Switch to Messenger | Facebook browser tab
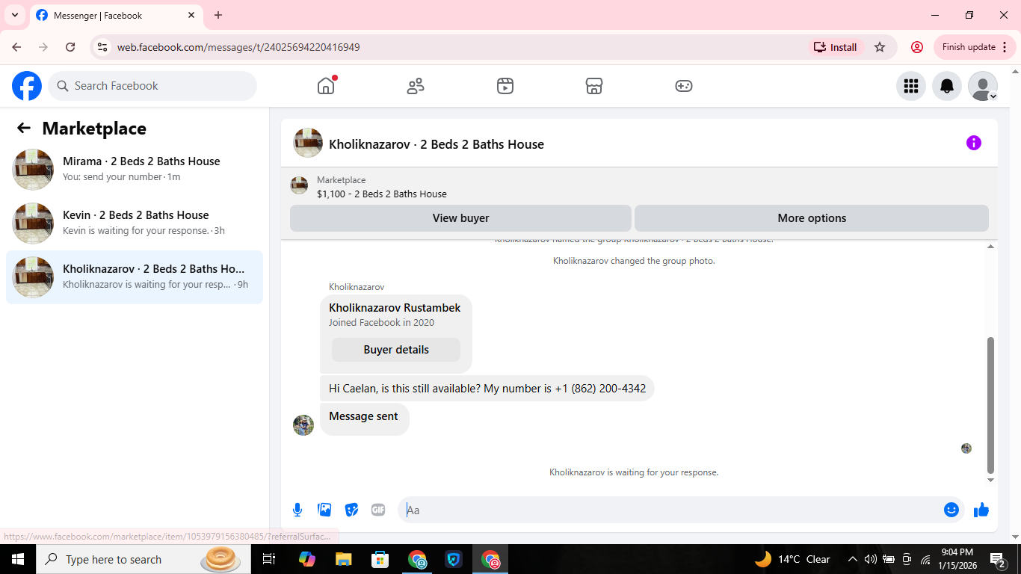Screen dimensions: 1021x574 click(116, 15)
